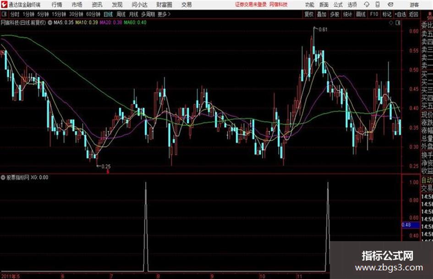Open the envelope messages icon
The width and height of the screenshot is (433, 279).
pyautogui.click(x=390, y=5)
